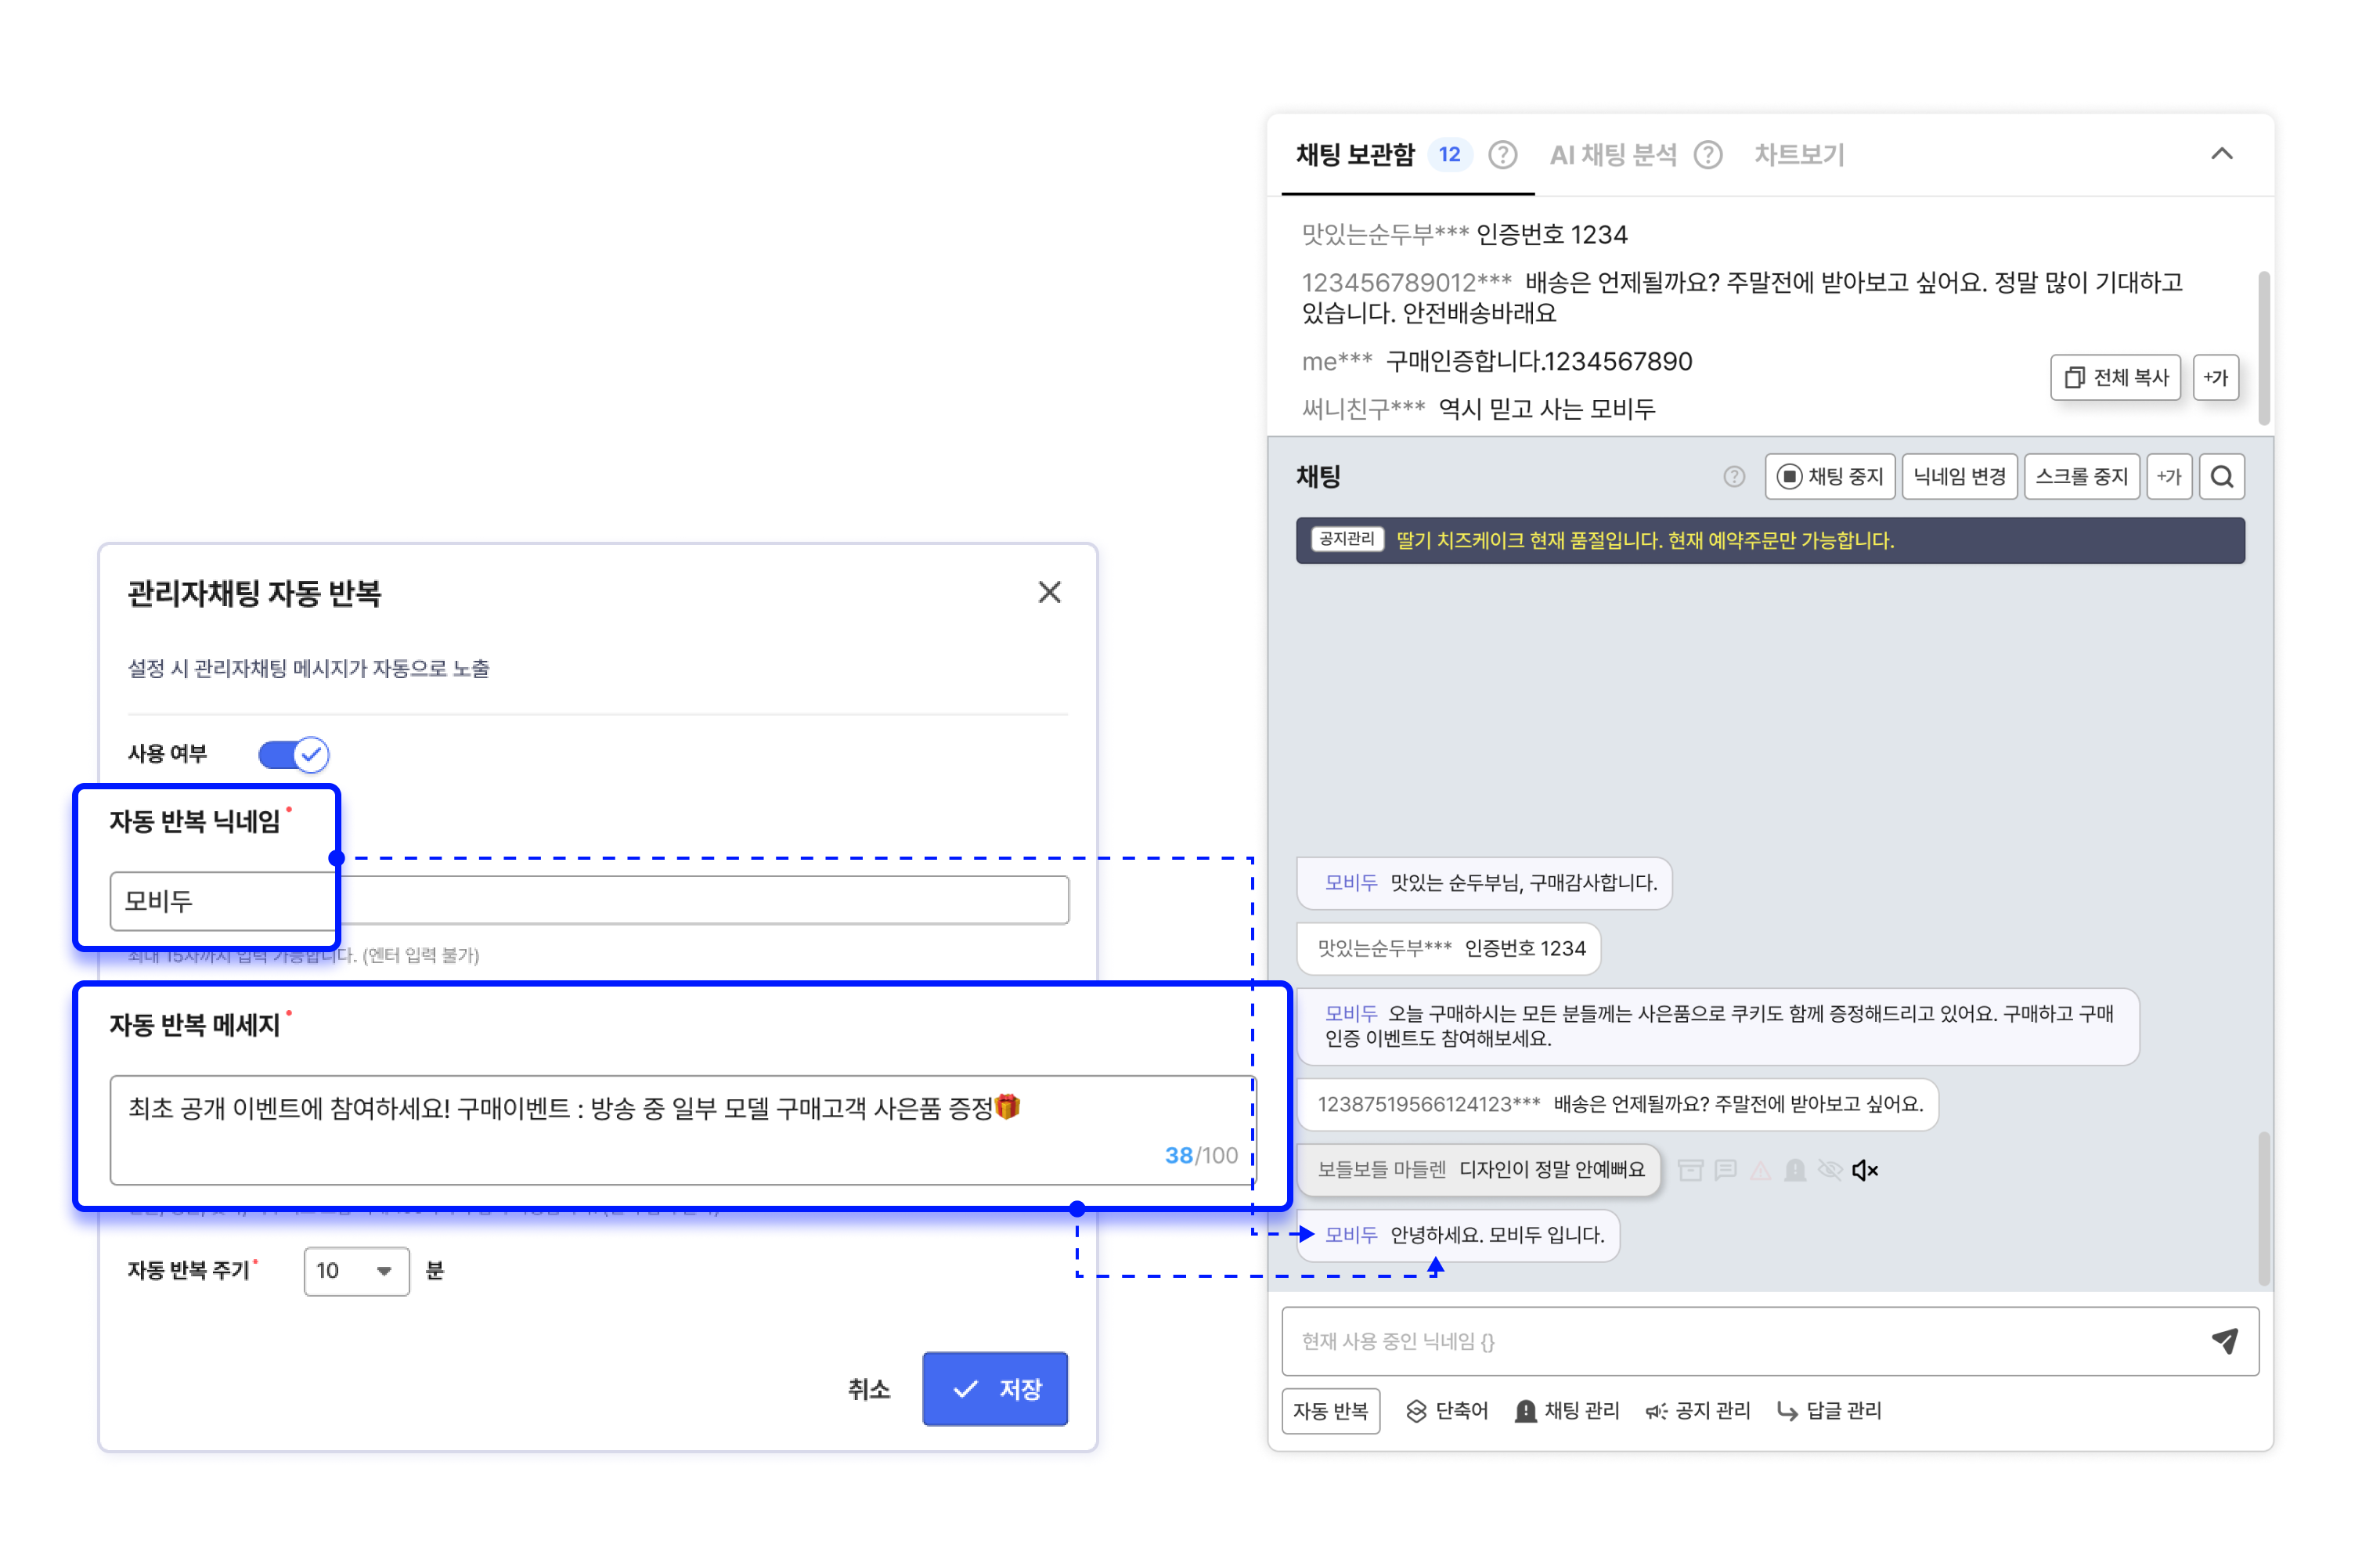Collapse the 채팅 보관함 panel with the chevron
The width and height of the screenshot is (2380, 1566).
click(x=2221, y=154)
